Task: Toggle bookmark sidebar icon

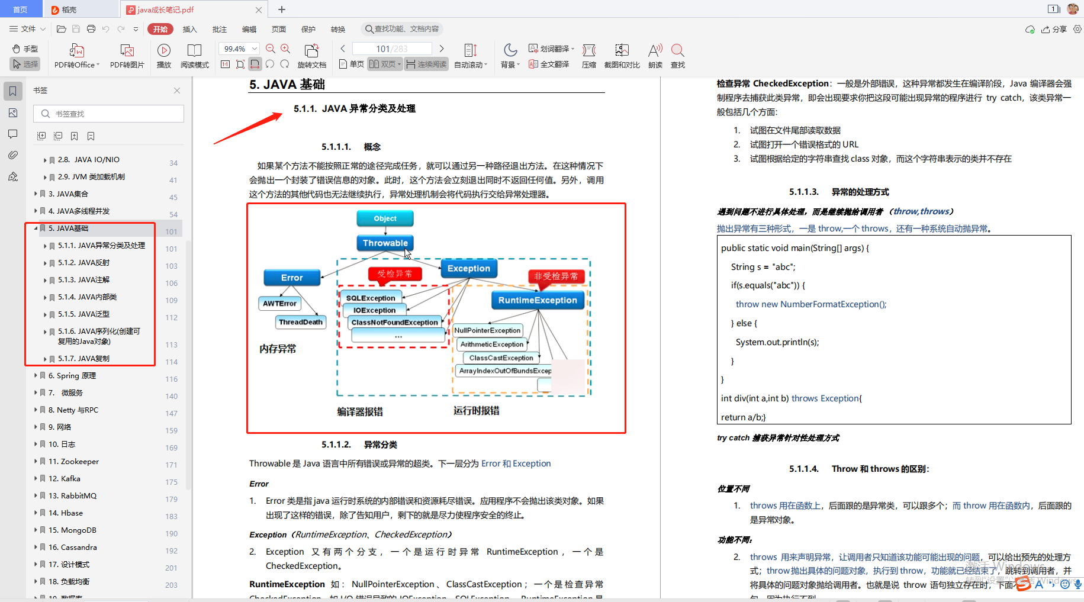Action: 13,91
